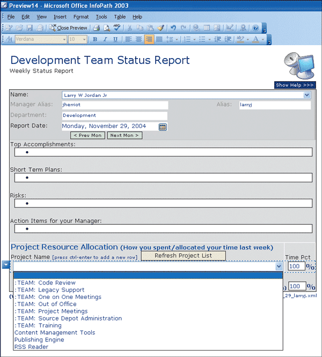Click the Redo arrow icon

[184, 28]
